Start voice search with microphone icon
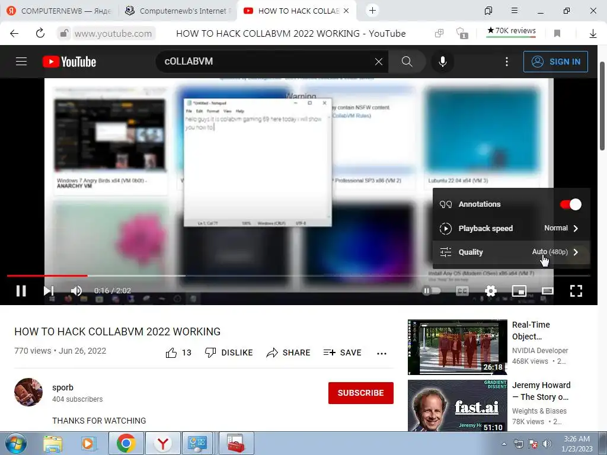Viewport: 607px width, 455px height. click(x=442, y=62)
